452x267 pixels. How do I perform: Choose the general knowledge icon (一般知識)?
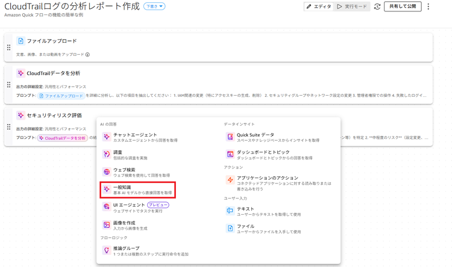(x=107, y=189)
